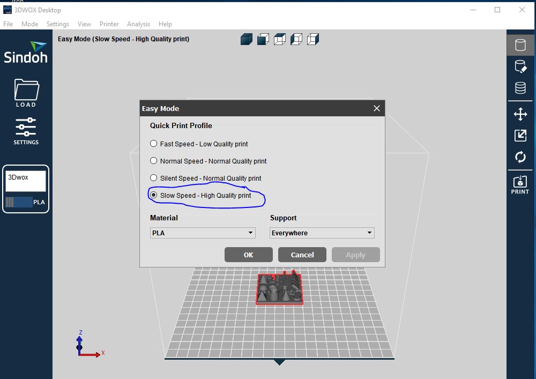Image resolution: width=536 pixels, height=379 pixels.
Task: Select the solid cube view icon
Action: (x=247, y=39)
